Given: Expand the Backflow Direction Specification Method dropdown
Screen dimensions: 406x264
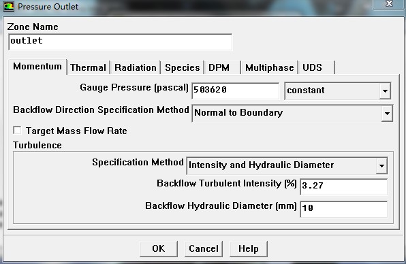Looking at the screenshot, I should 292,113.
